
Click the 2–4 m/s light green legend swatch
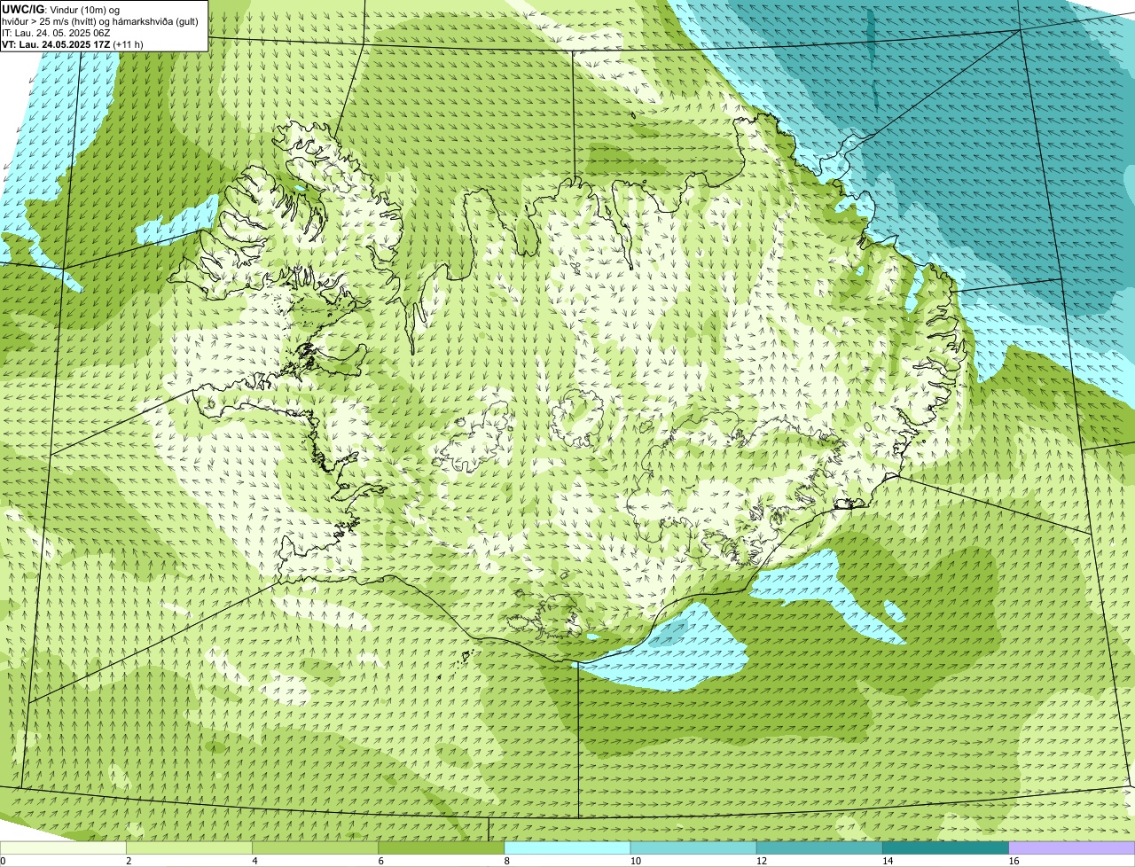189,848
